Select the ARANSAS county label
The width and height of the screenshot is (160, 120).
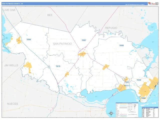[x=148, y=57]
